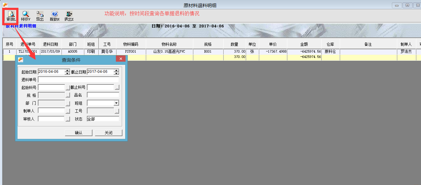Click the 部门 column header
Image resolution: width=421 pixels, height=185 pixels.
point(72,45)
